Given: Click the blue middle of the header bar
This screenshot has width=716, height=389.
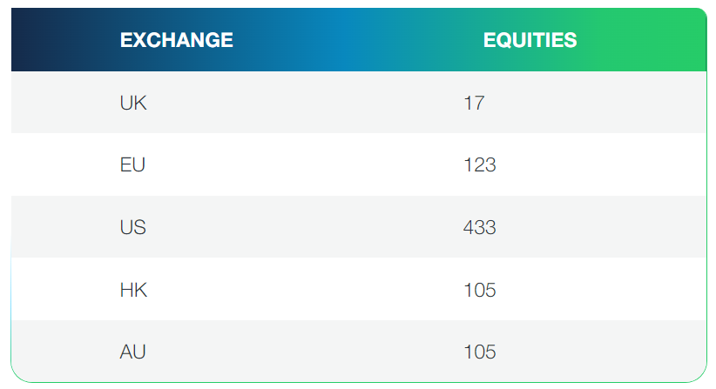Looking at the screenshot, I should coord(357,40).
